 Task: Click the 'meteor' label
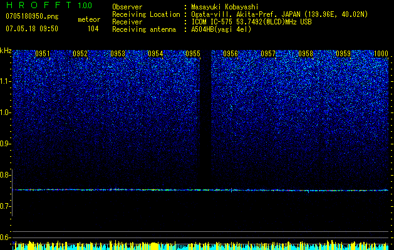tap(89, 19)
